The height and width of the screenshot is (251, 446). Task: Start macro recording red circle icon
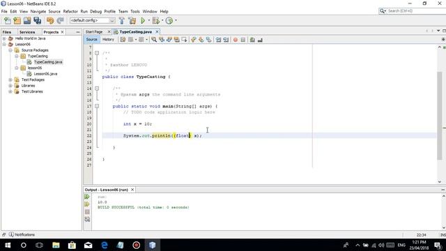pos(236,40)
